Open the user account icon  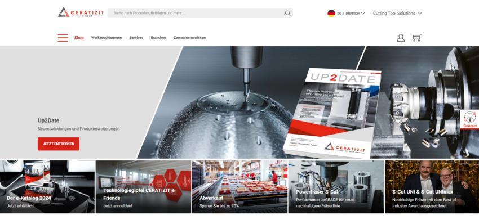(401, 38)
